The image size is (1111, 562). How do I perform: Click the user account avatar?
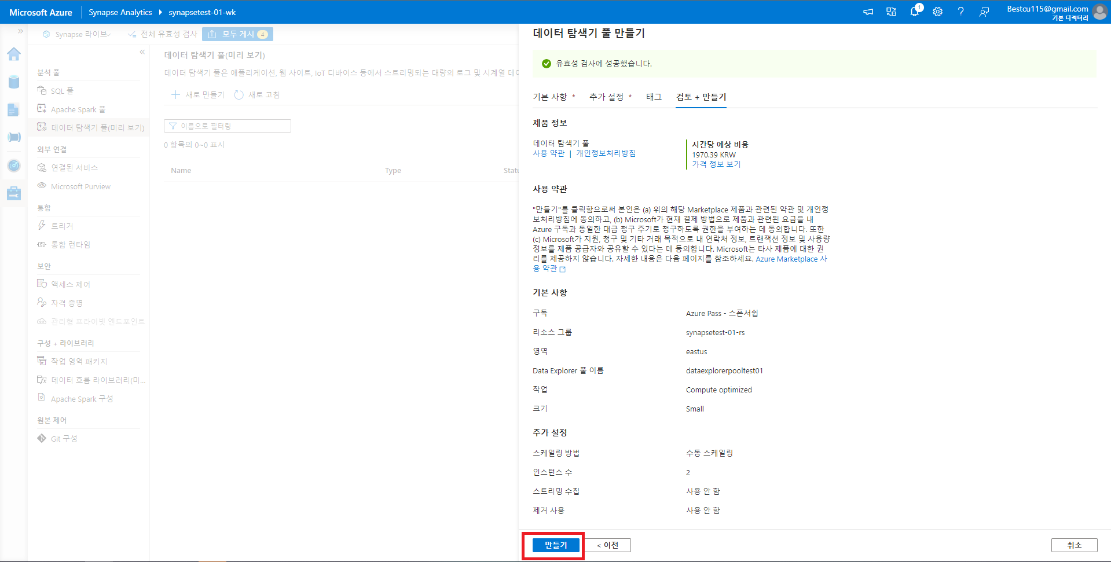[x=1099, y=12]
